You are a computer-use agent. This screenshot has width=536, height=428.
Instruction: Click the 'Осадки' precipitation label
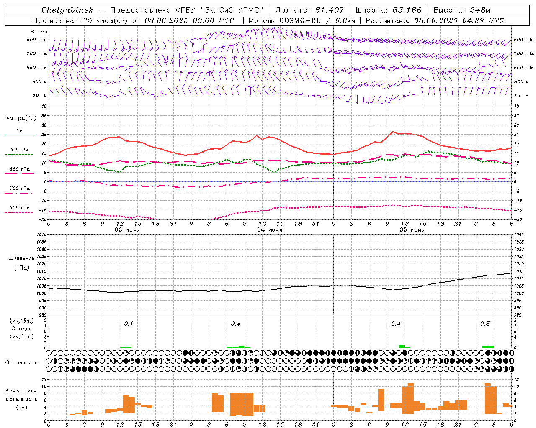(22, 329)
